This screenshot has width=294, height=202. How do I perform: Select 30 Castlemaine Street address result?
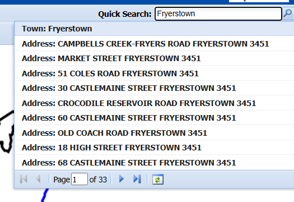click(154, 88)
